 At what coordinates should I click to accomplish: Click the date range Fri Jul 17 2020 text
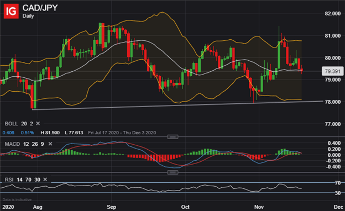[x=103, y=133]
